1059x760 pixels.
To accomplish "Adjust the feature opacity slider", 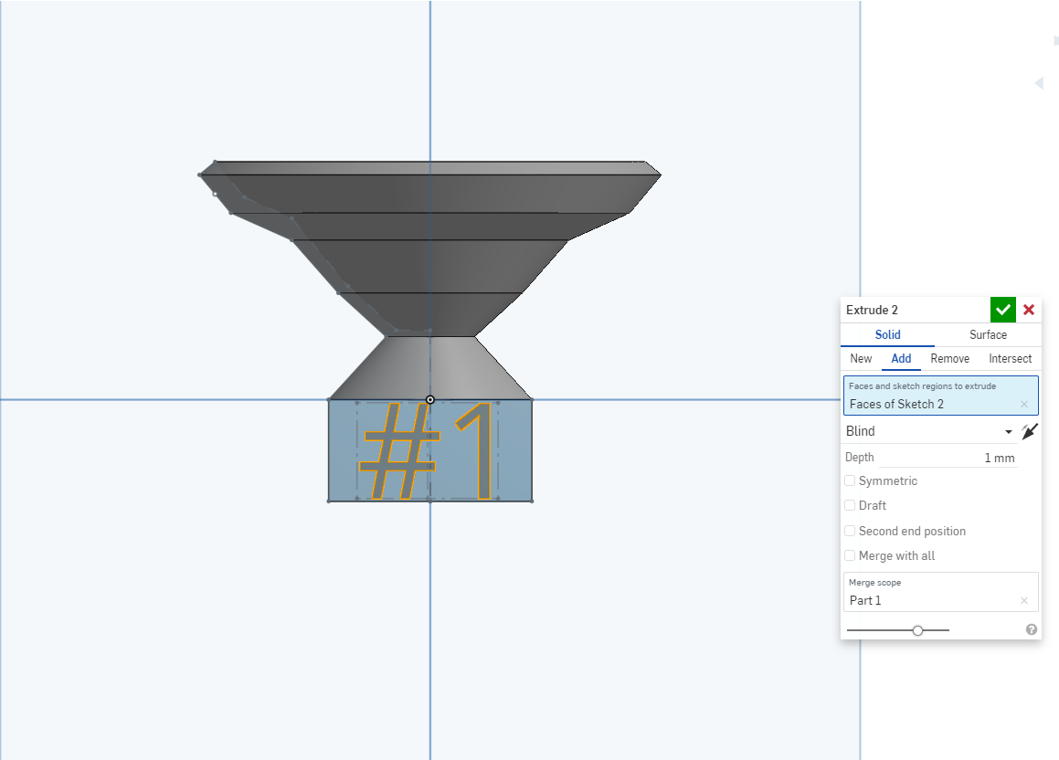I will click(916, 629).
